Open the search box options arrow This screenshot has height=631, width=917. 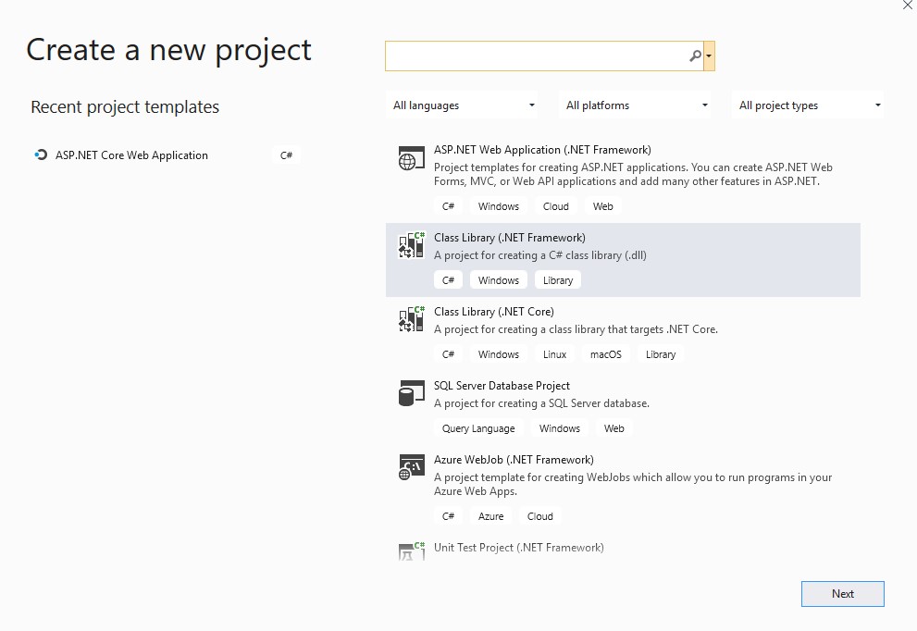coord(709,56)
